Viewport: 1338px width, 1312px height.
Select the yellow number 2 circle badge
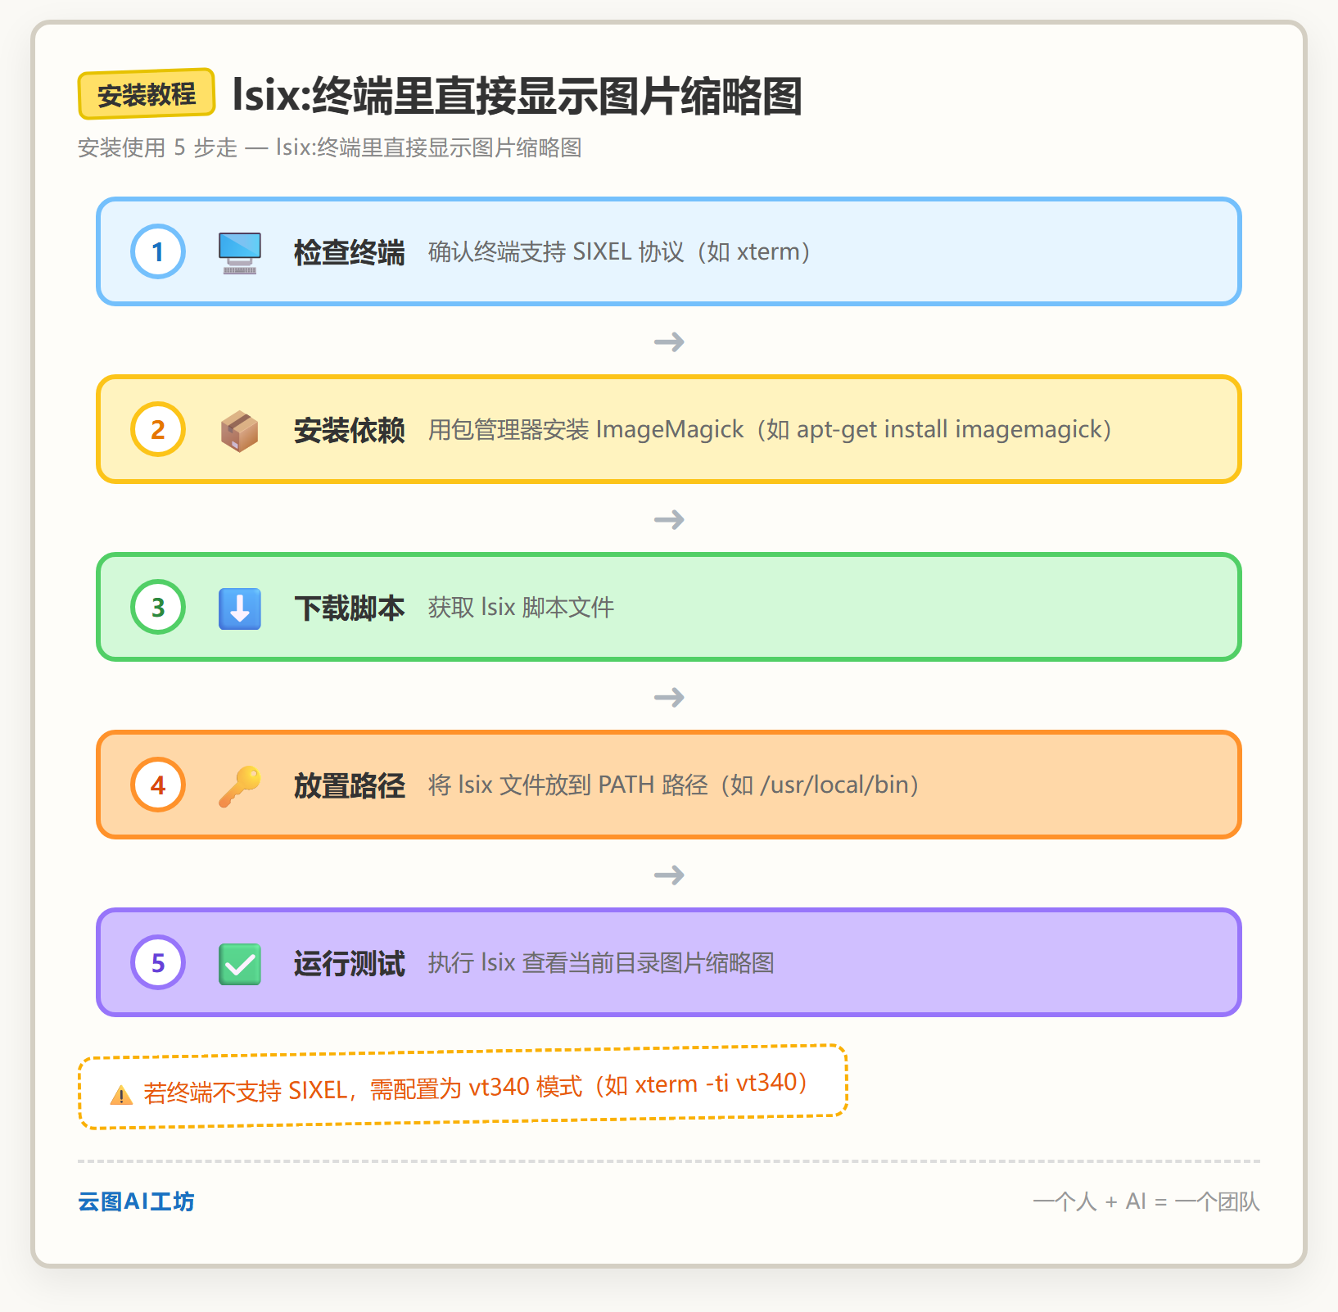[158, 429]
